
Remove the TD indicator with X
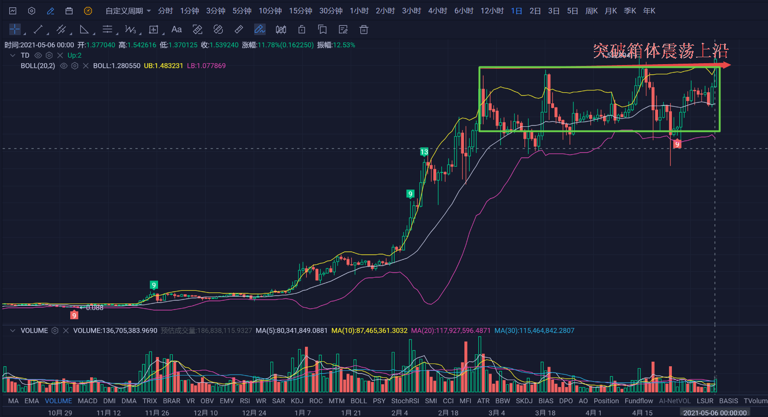pos(60,55)
